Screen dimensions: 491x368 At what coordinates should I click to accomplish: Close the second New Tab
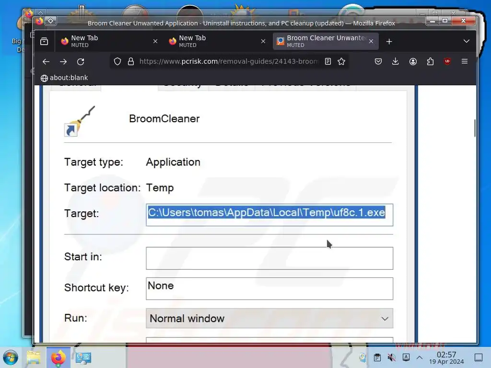pos(263,41)
